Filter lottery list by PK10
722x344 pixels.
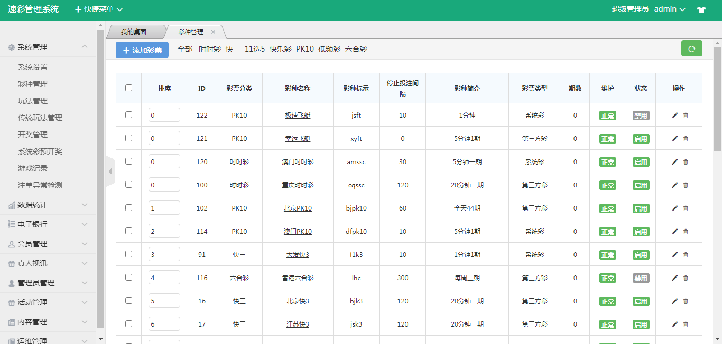(x=305, y=49)
